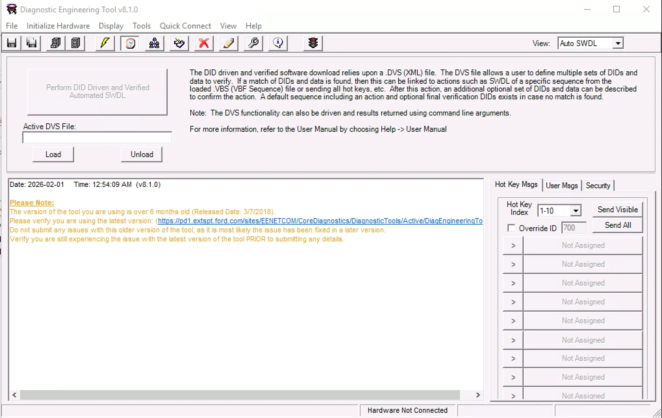Click the lightning bolt toolbar icon
Screen dimensions: 662x418
click(105, 43)
